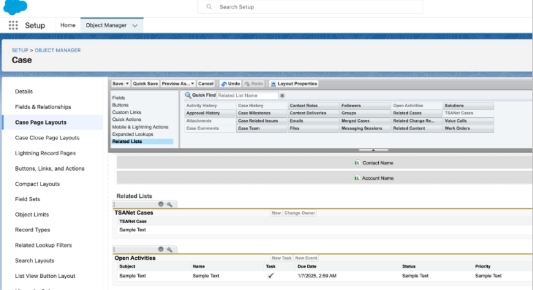This screenshot has height=290, width=533.
Task: Switch to the Home tab
Action: tap(68, 25)
